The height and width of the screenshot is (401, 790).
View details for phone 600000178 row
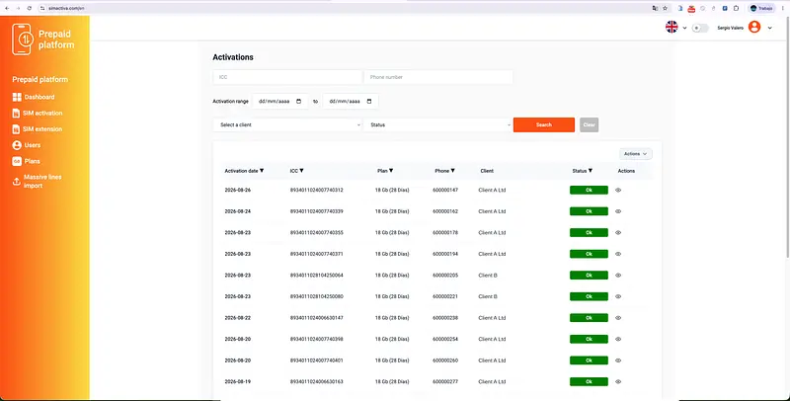click(x=618, y=233)
